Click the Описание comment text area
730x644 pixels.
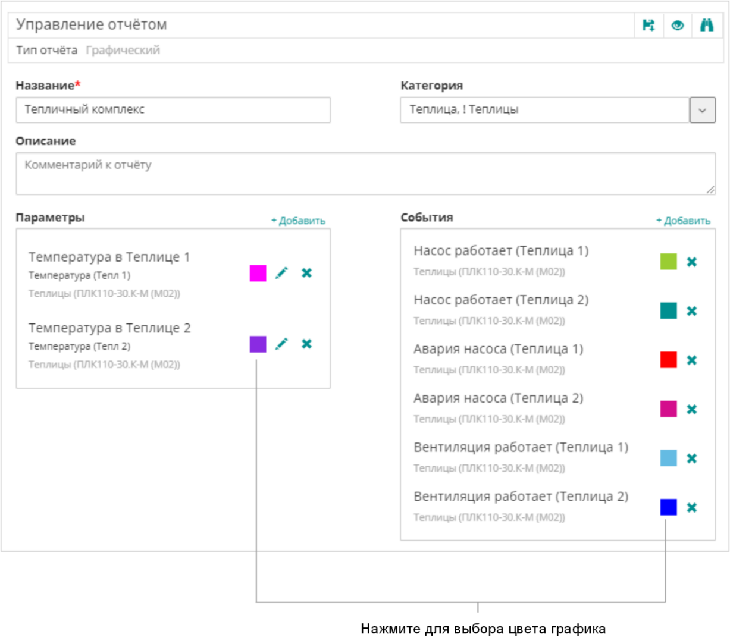point(365,174)
